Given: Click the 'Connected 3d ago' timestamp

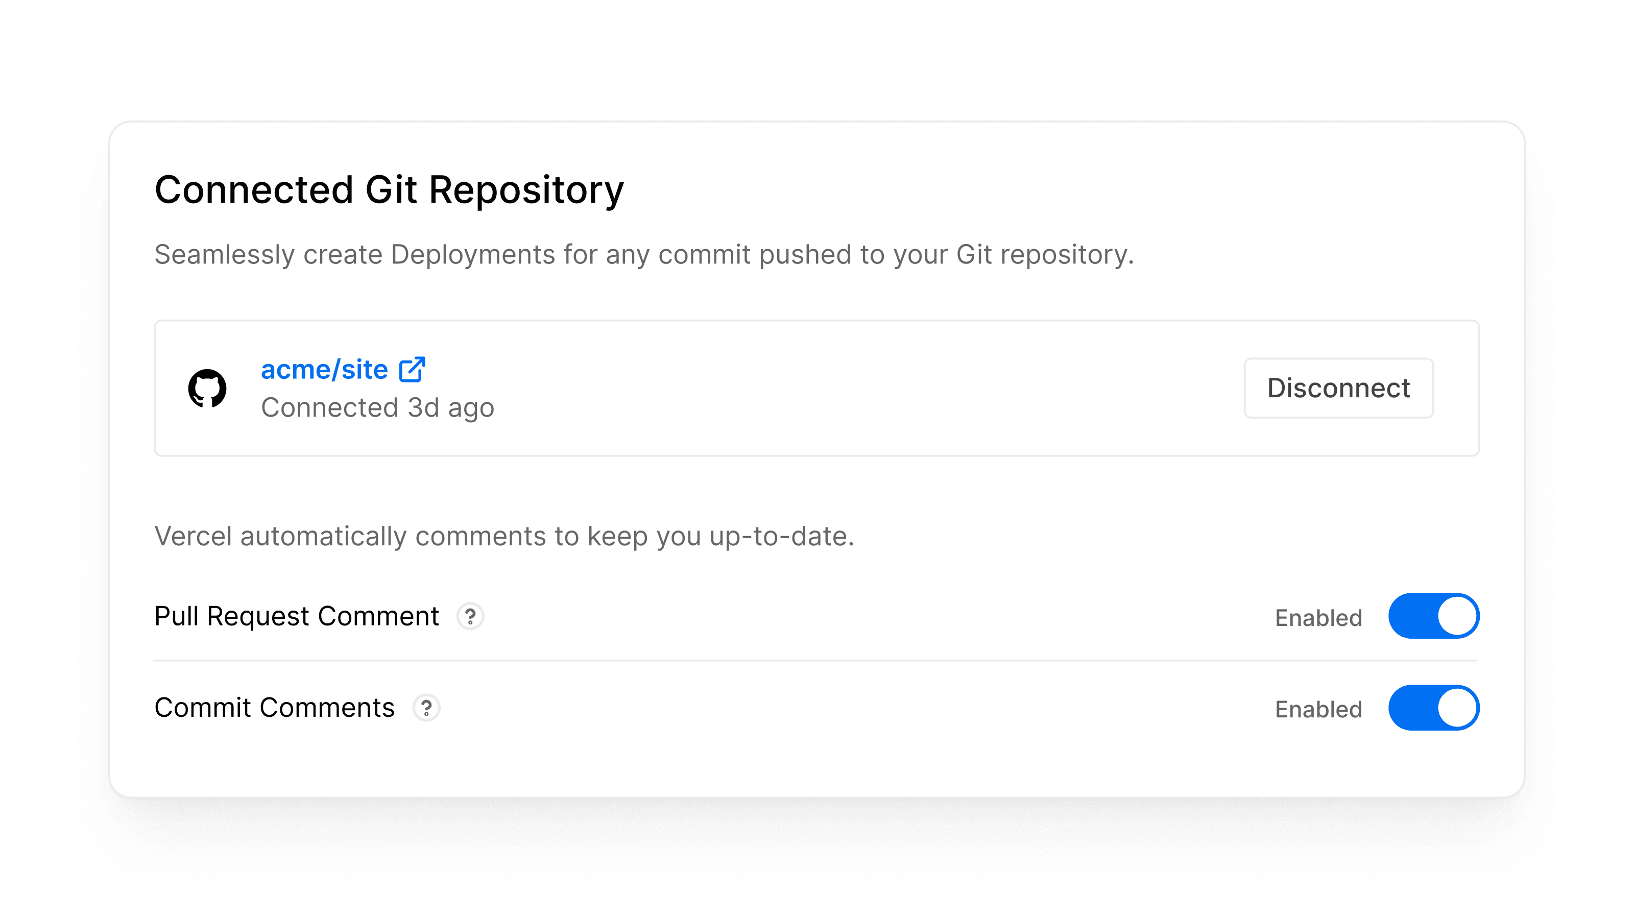Looking at the screenshot, I should pyautogui.click(x=379, y=408).
